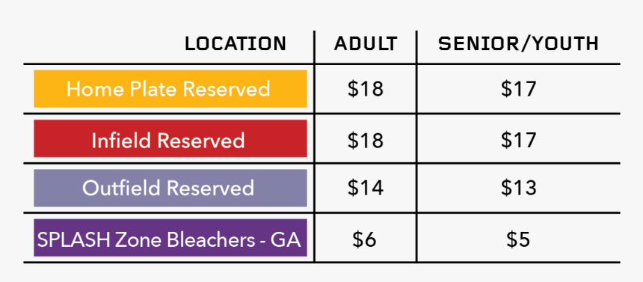This screenshot has width=643, height=282.
Task: Click Infield Reserved adult price $18
Action: [366, 140]
